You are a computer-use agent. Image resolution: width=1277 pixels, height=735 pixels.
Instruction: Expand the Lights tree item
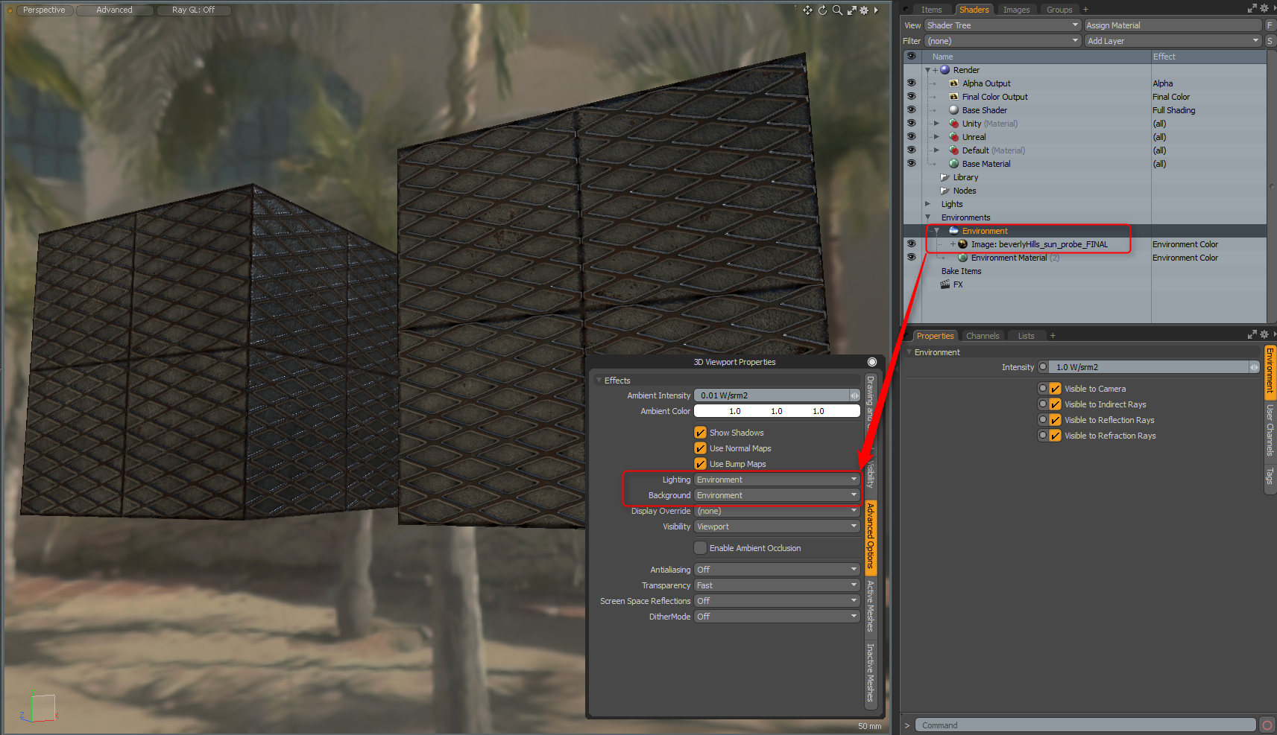click(927, 204)
